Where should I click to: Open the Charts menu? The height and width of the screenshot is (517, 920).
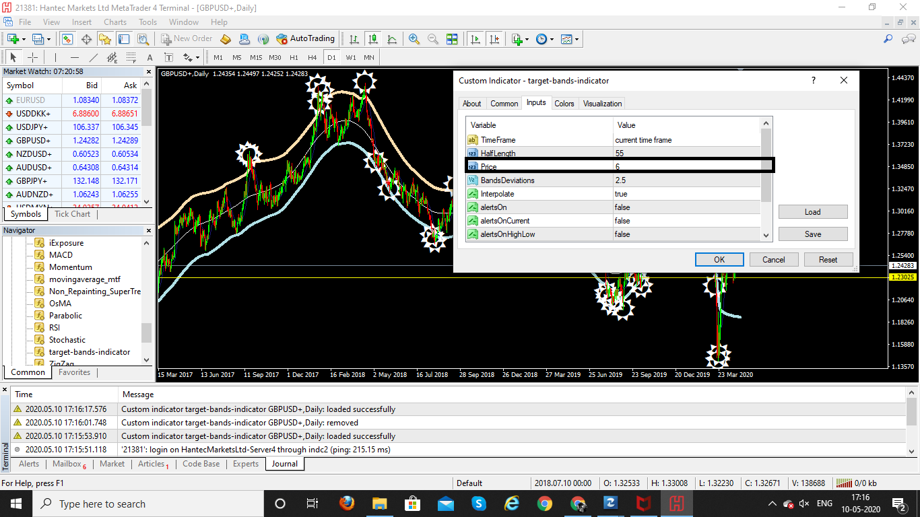click(115, 22)
